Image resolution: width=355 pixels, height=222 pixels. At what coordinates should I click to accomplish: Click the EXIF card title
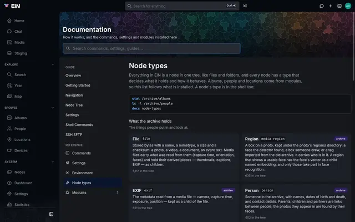(137, 190)
